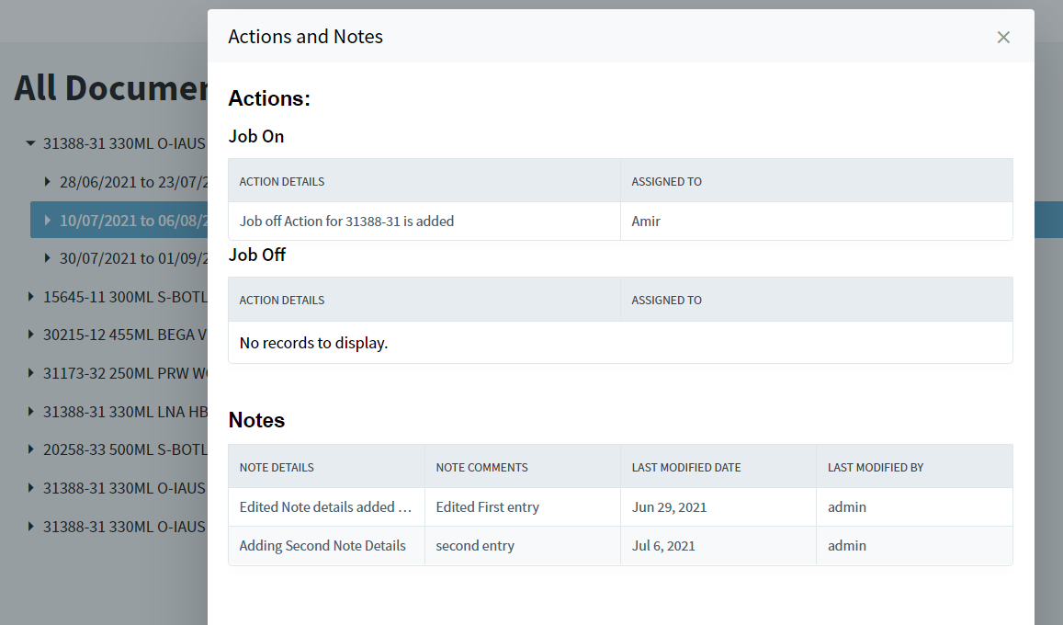This screenshot has height=625, width=1063.
Task: Select the "Adding Second Note Details" note row
Action: point(322,546)
